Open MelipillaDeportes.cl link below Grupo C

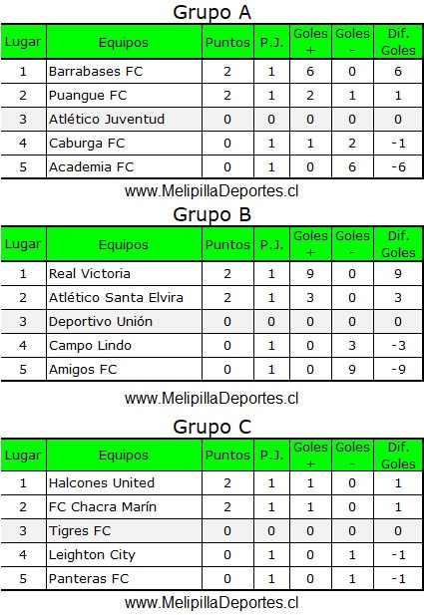click(212, 602)
